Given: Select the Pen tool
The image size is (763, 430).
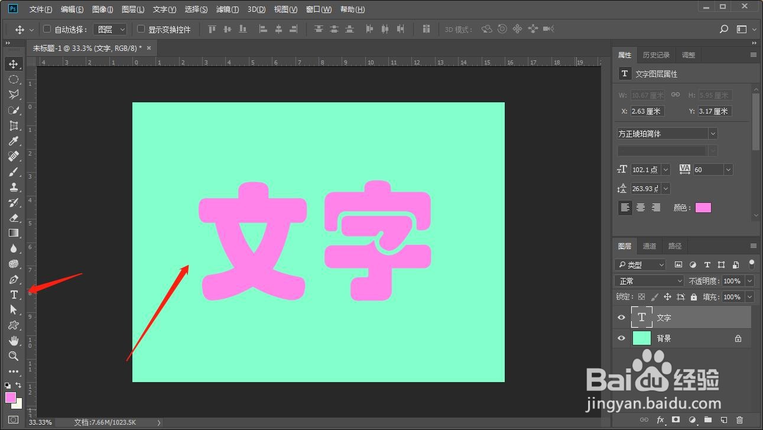Looking at the screenshot, I should [x=14, y=279].
